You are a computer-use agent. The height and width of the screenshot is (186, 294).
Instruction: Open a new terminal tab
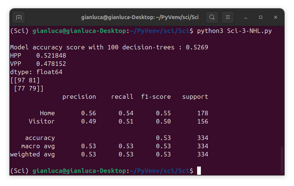(19, 17)
